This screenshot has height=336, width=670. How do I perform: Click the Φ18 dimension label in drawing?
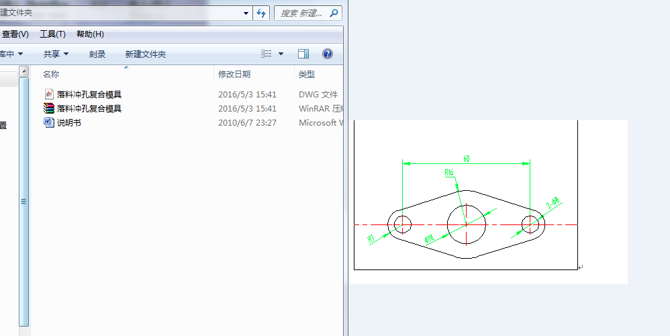tap(429, 239)
